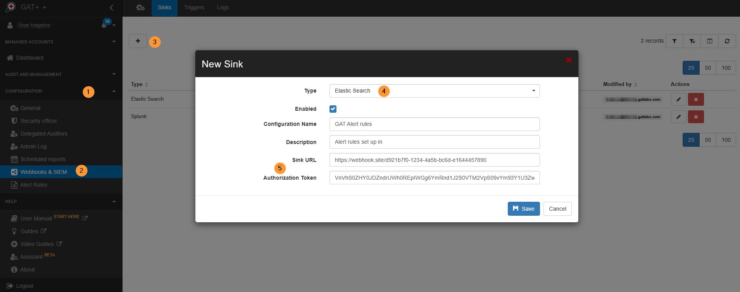Clear filters with the filter-x icon
This screenshot has width=740, height=292.
pos(692,41)
